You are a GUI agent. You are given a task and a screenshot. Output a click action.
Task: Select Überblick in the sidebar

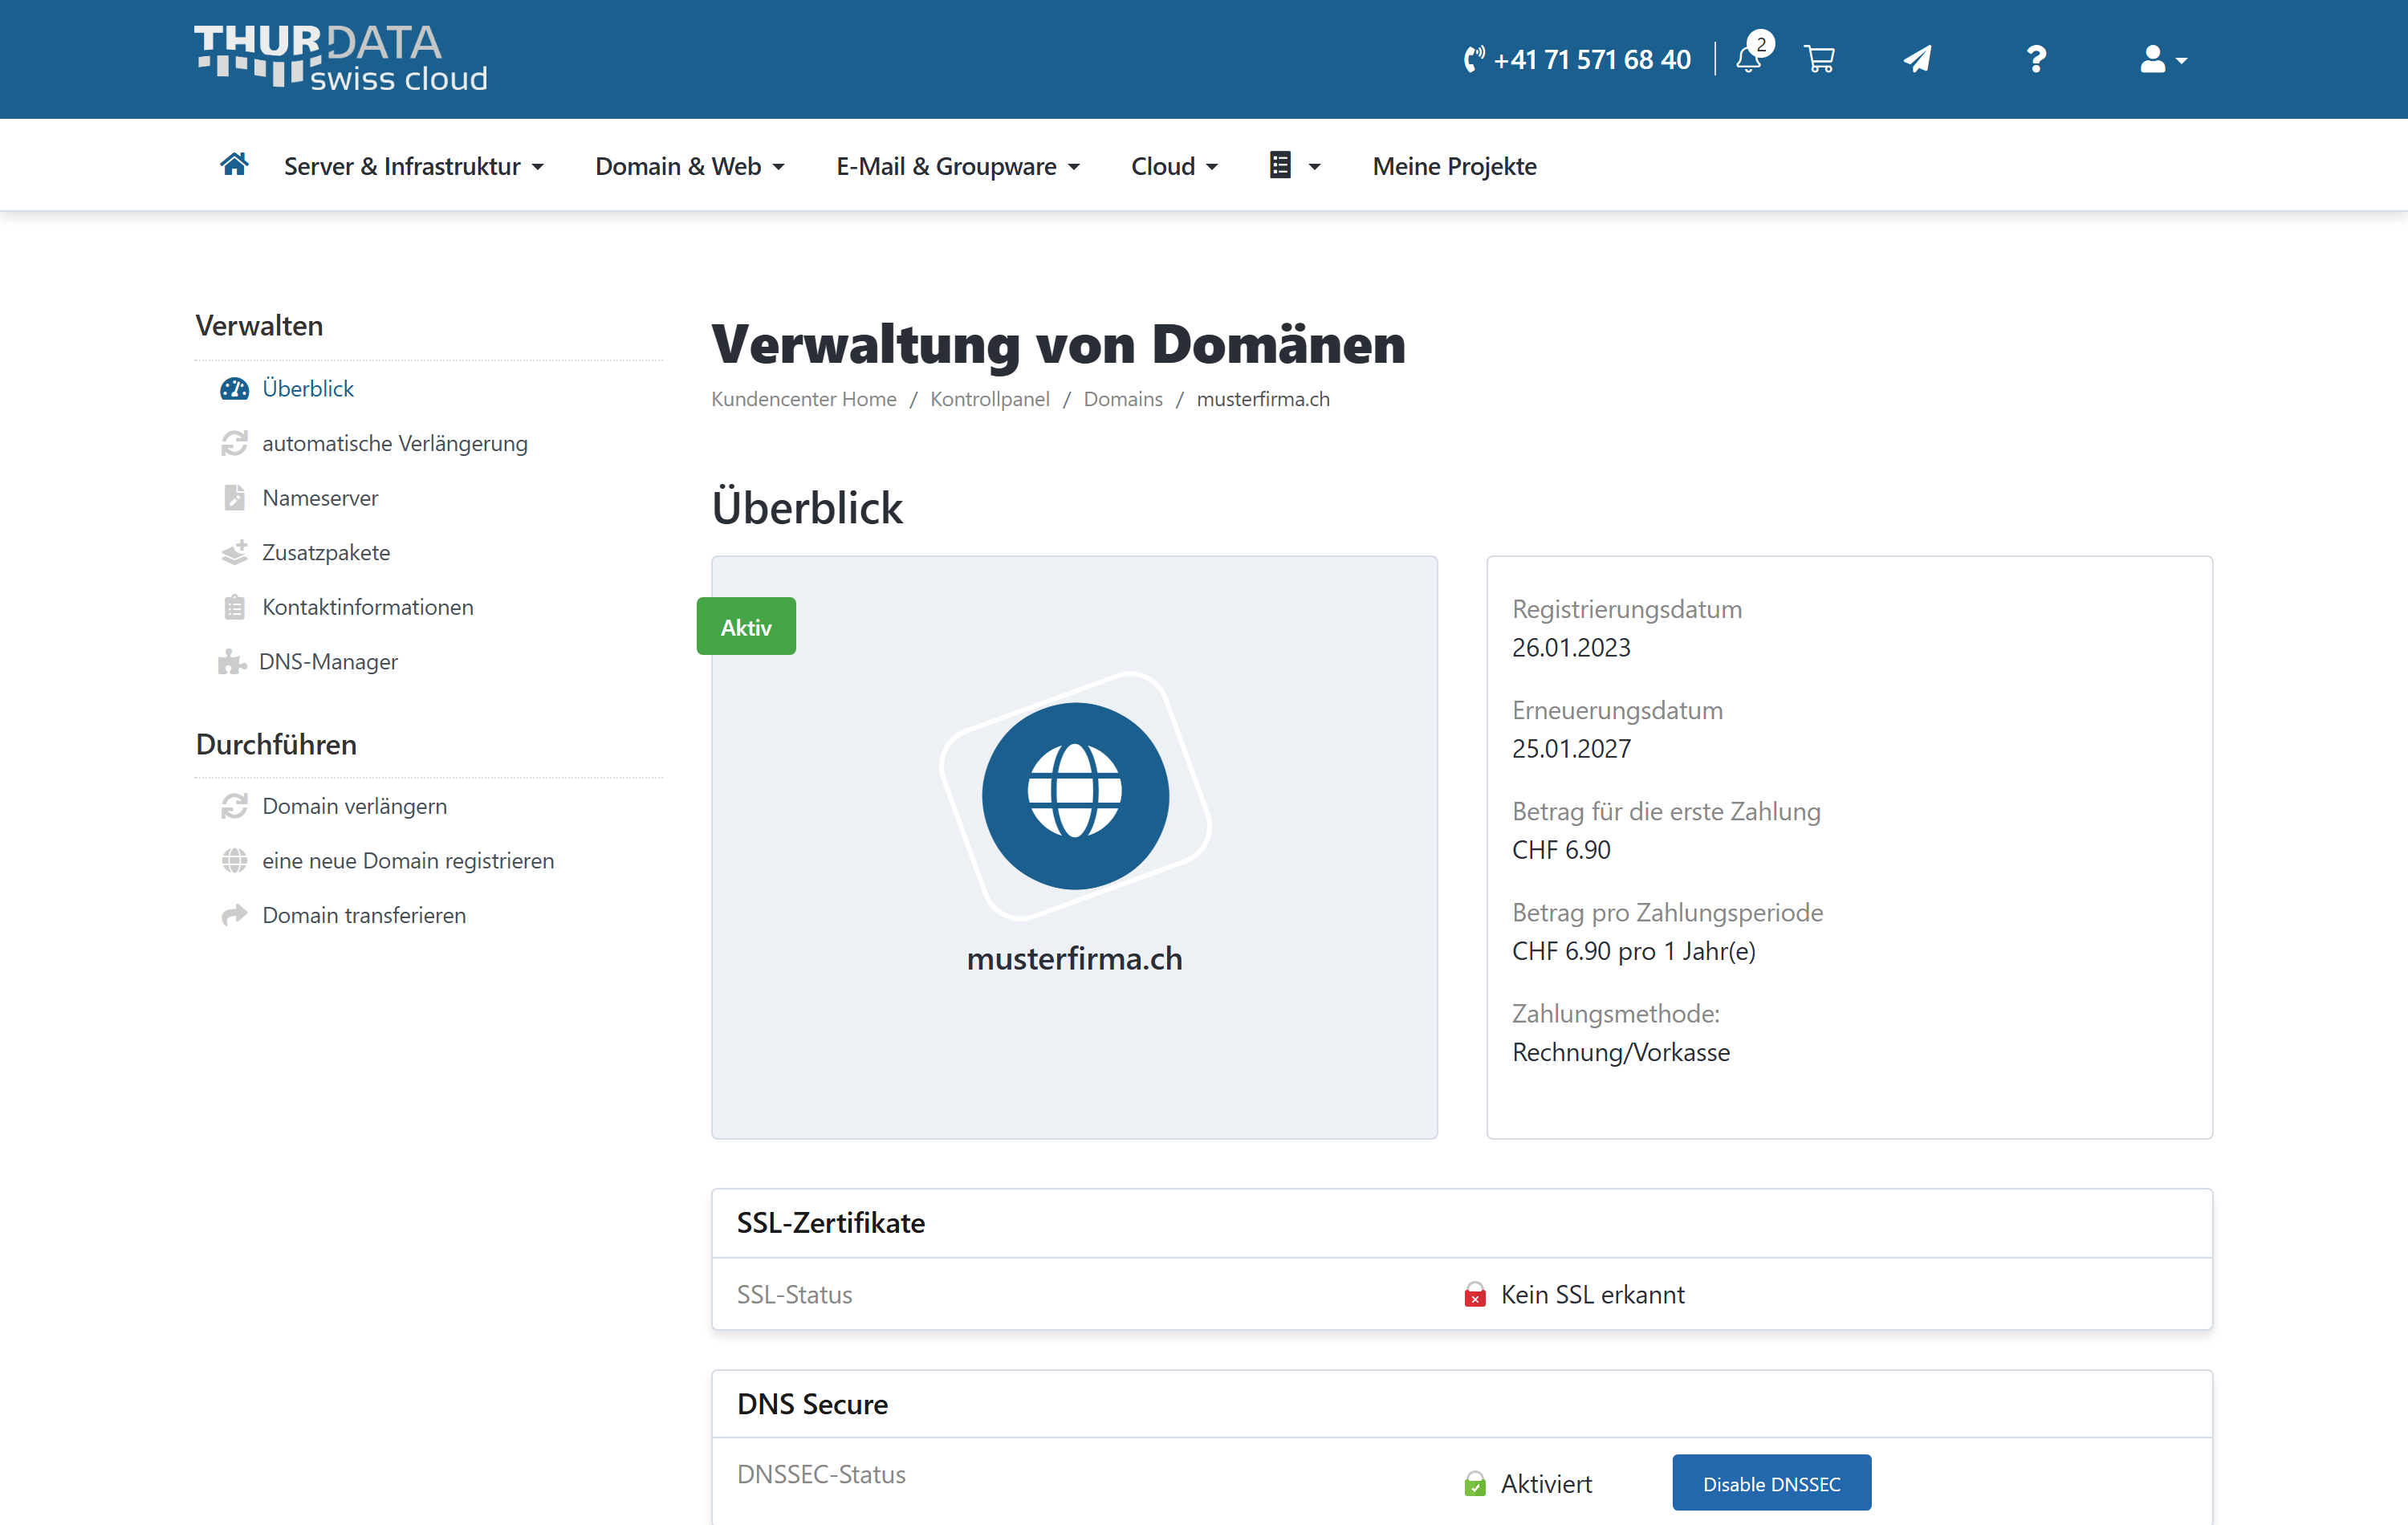[308, 388]
